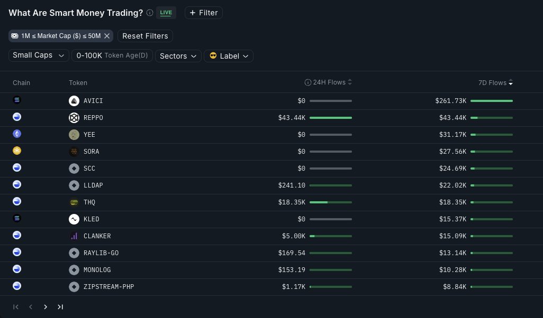Click the $8.84K 7D flow value

455,287
